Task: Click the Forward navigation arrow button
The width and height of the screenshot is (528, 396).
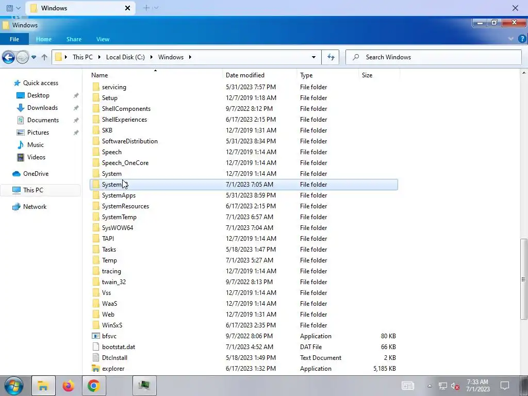Action: [23, 57]
